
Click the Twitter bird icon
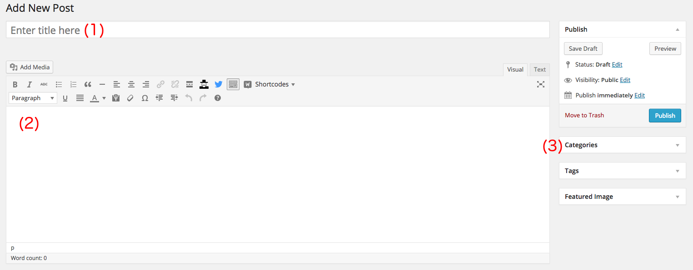pyautogui.click(x=219, y=84)
